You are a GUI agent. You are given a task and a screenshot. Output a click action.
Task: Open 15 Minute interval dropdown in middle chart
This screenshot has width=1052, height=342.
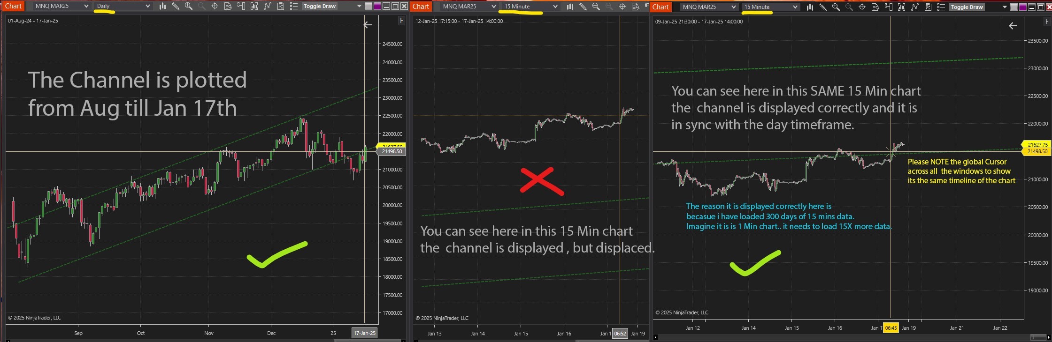[530, 7]
